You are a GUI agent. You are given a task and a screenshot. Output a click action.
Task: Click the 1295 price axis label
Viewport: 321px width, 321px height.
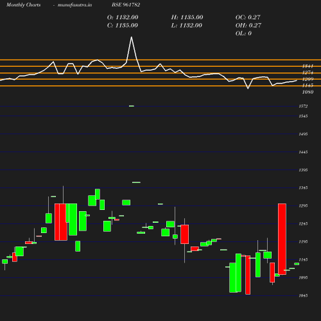coord(303,205)
